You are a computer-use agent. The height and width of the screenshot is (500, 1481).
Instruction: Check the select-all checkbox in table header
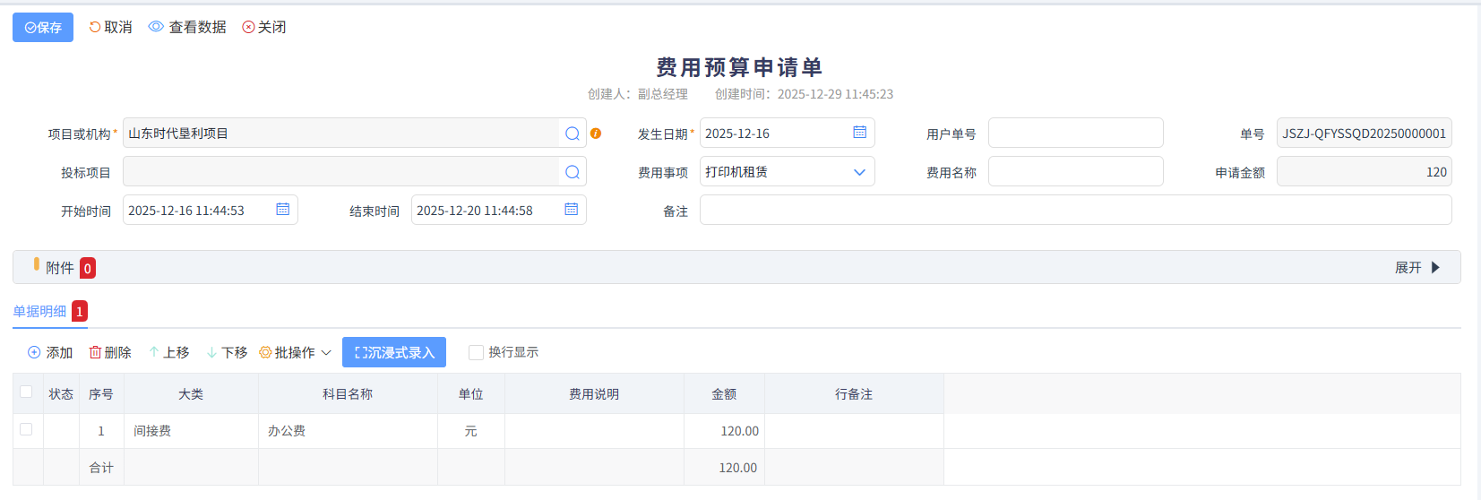(x=26, y=392)
